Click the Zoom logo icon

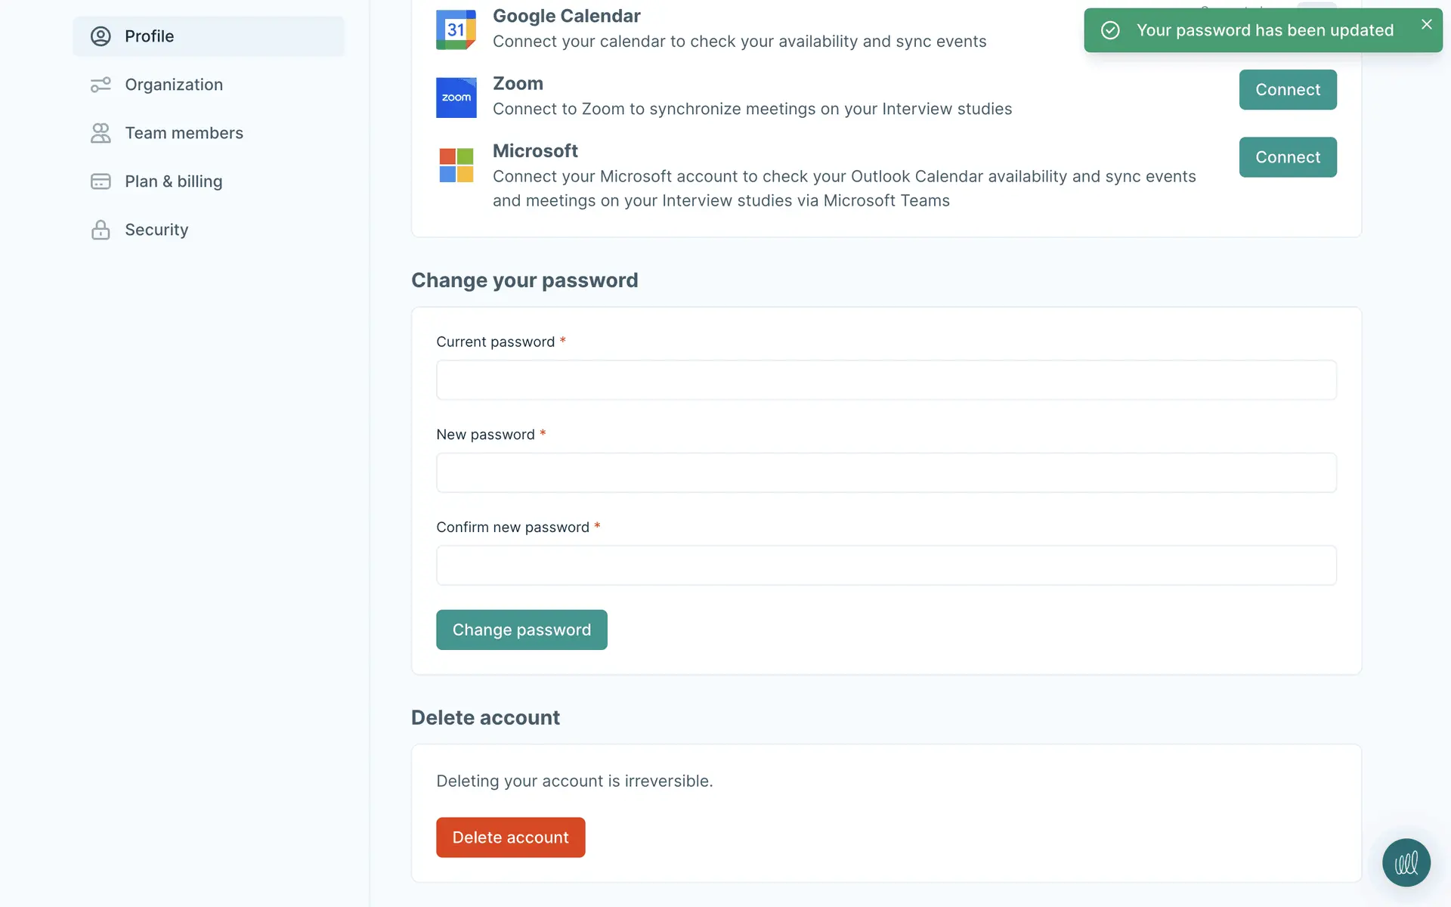[x=456, y=98]
